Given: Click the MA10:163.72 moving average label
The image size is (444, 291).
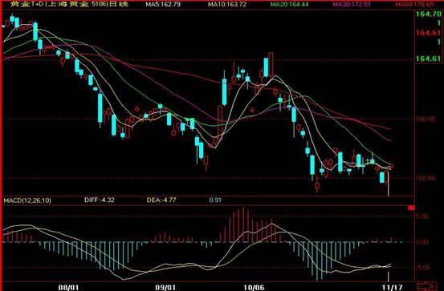Looking at the screenshot, I should point(226,4).
